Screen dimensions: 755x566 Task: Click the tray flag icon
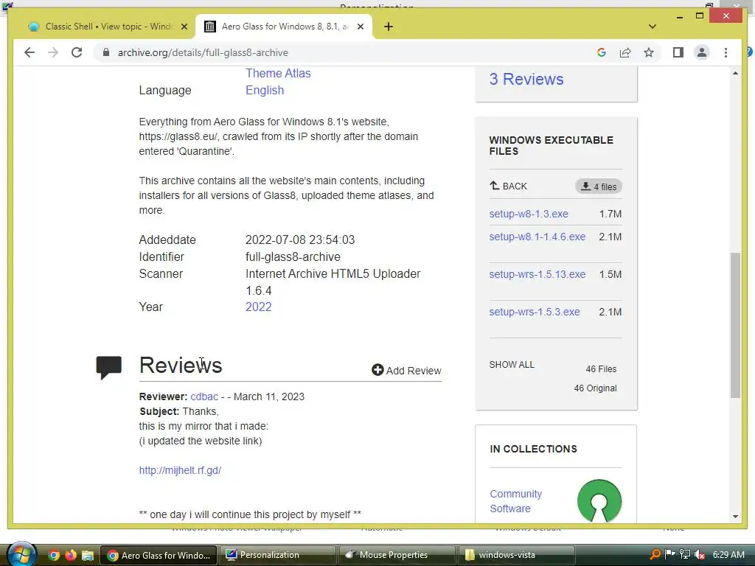669,554
